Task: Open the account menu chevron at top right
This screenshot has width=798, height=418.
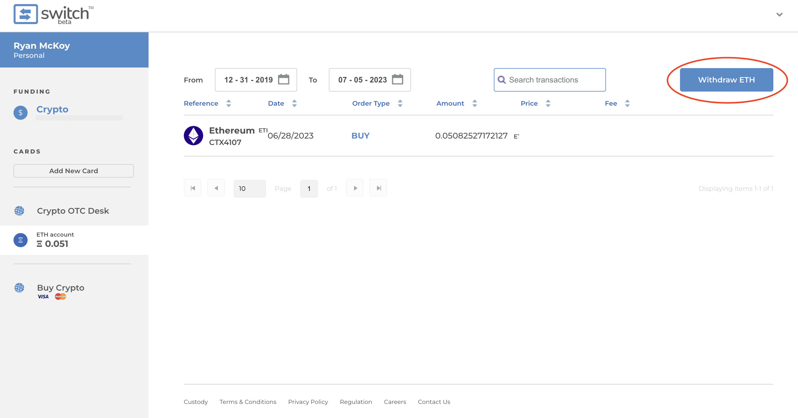Action: (780, 15)
